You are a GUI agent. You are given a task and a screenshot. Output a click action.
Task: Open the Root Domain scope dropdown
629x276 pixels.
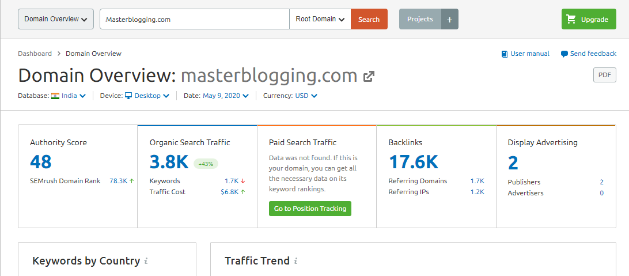coord(320,19)
